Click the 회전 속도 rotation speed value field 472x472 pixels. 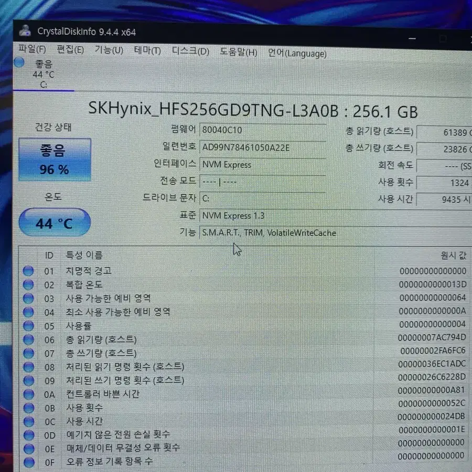click(x=444, y=166)
